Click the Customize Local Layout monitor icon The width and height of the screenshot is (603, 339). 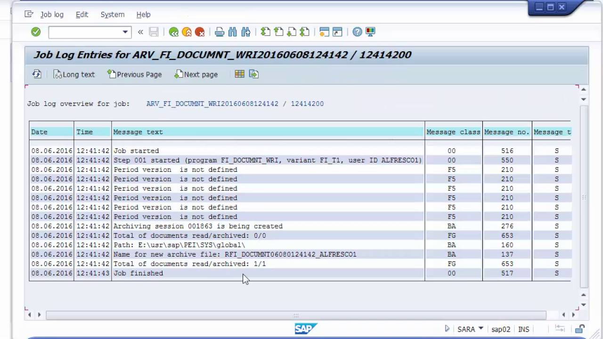tap(370, 32)
